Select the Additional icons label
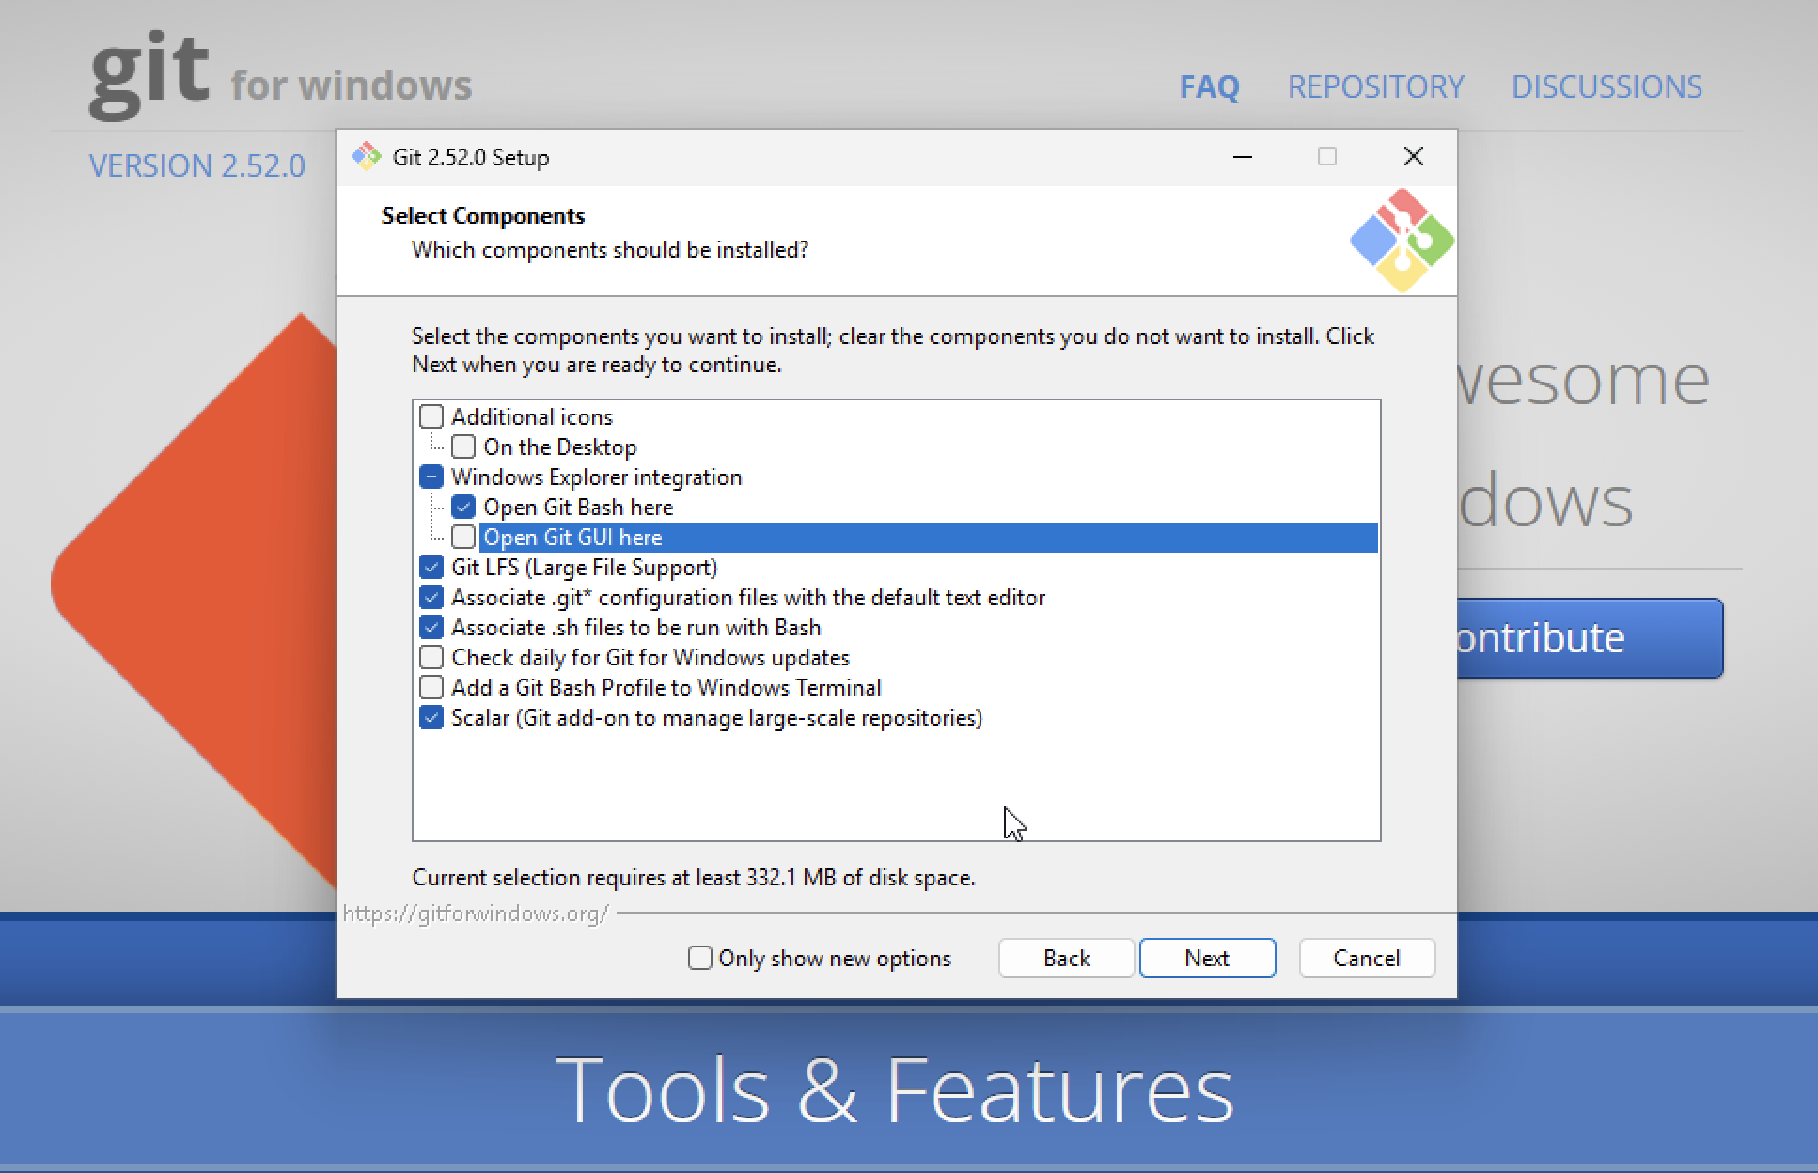 click(x=531, y=416)
